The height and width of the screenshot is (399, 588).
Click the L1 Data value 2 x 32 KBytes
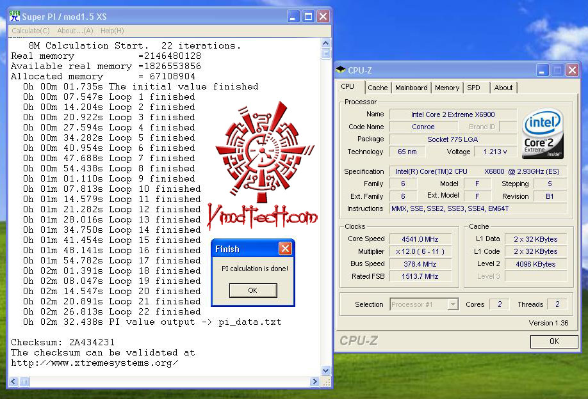(x=535, y=239)
